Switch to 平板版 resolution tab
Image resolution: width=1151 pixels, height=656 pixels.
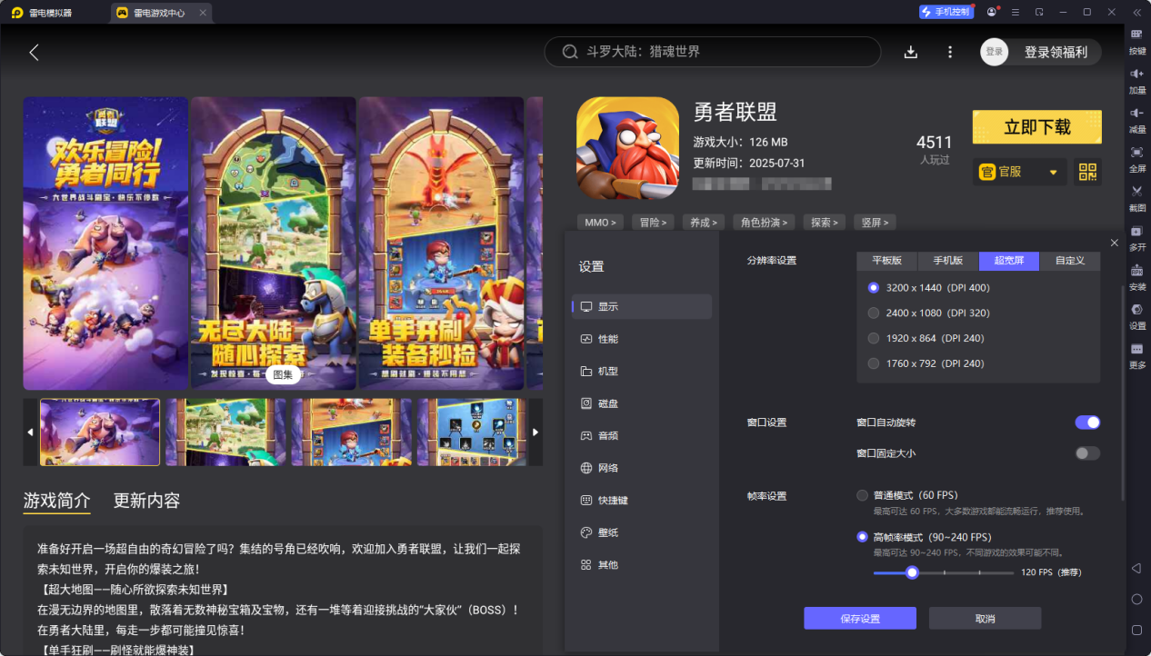tap(887, 261)
